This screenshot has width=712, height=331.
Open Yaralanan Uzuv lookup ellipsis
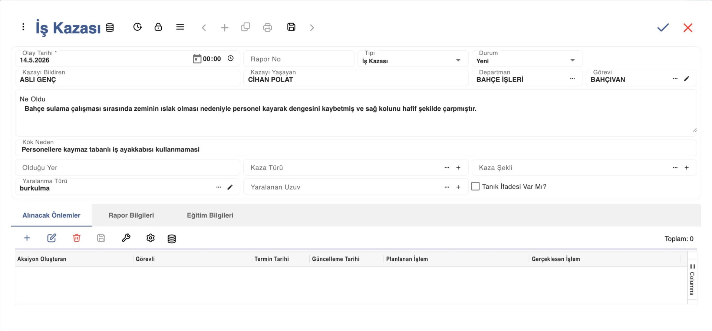[447, 187]
